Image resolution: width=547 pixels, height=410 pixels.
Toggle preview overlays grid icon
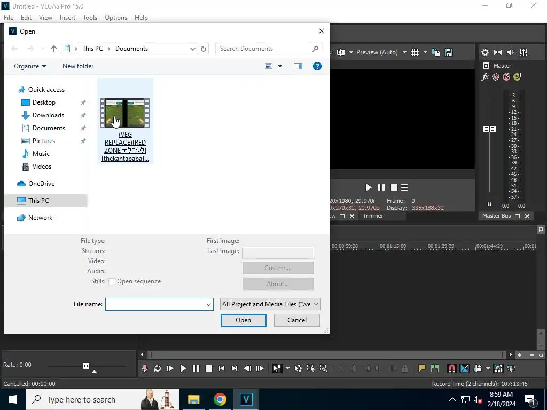[x=415, y=52]
